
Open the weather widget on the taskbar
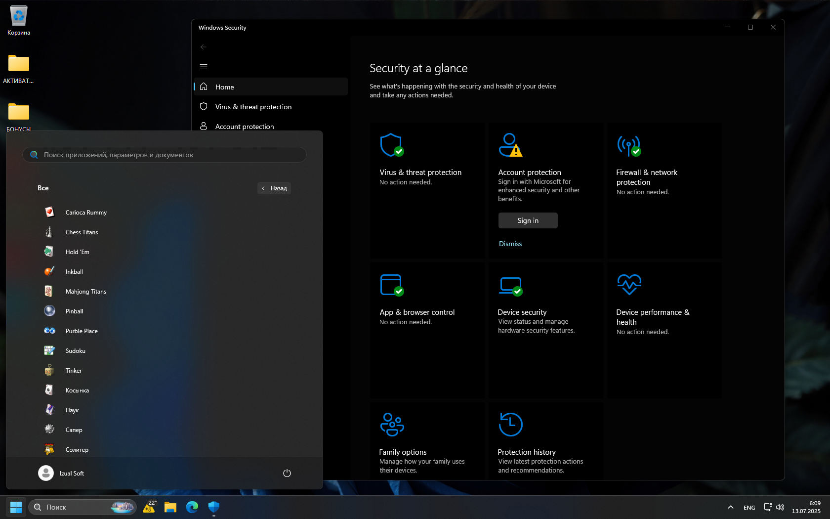pyautogui.click(x=149, y=507)
